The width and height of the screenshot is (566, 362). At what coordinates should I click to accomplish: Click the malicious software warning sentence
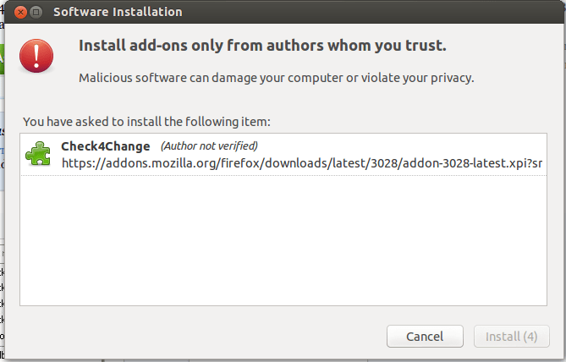pos(276,78)
